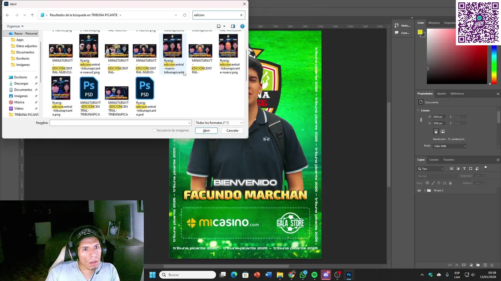
Task: Open the Descargas quick access folder
Action: tap(21, 84)
